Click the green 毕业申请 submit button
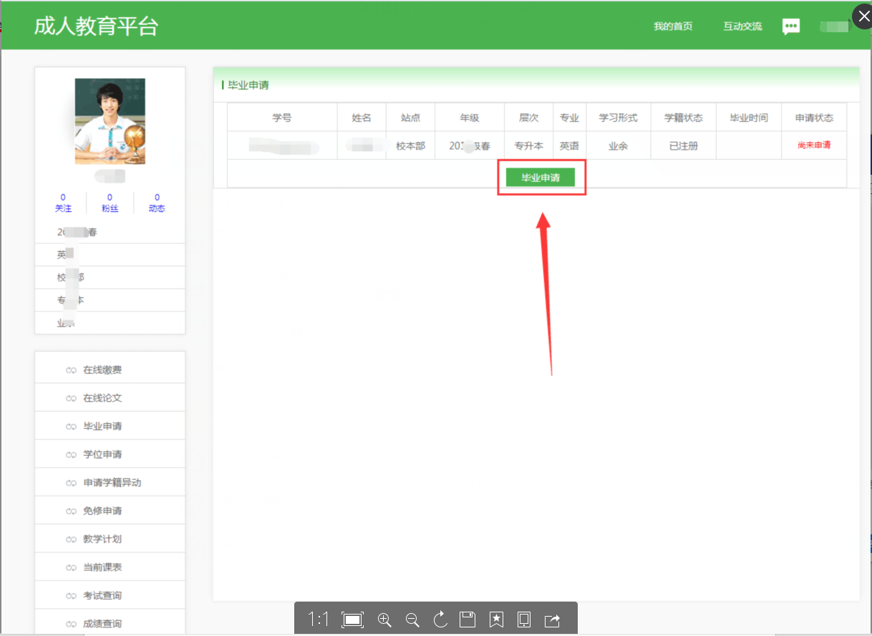Screen dimensions: 872x636 coord(541,176)
